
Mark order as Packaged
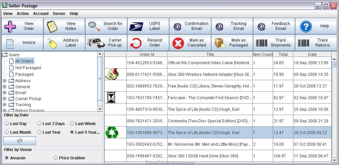232,43
